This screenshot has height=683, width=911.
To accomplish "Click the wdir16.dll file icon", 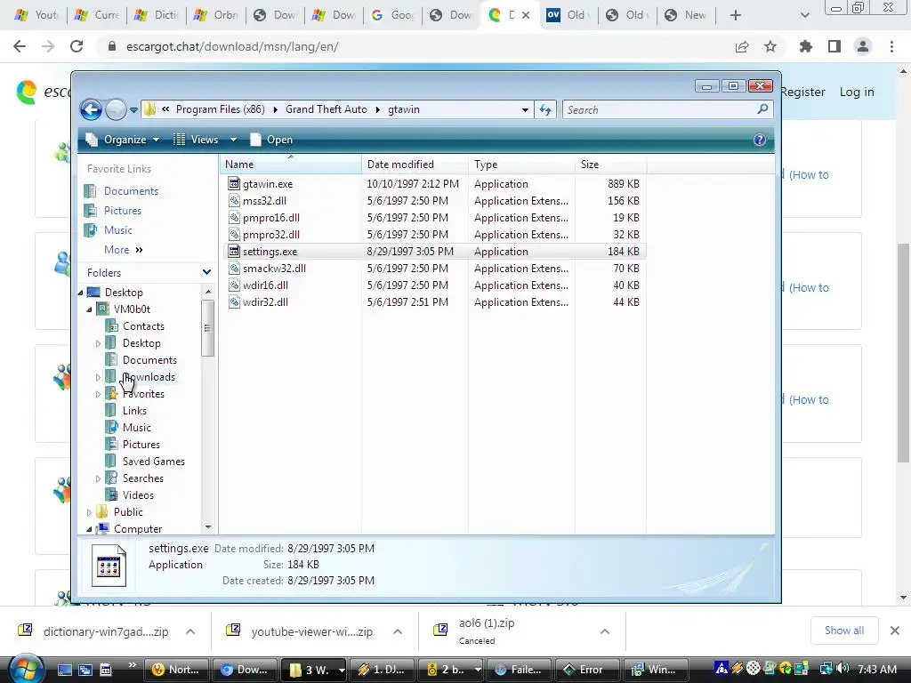I will [234, 285].
